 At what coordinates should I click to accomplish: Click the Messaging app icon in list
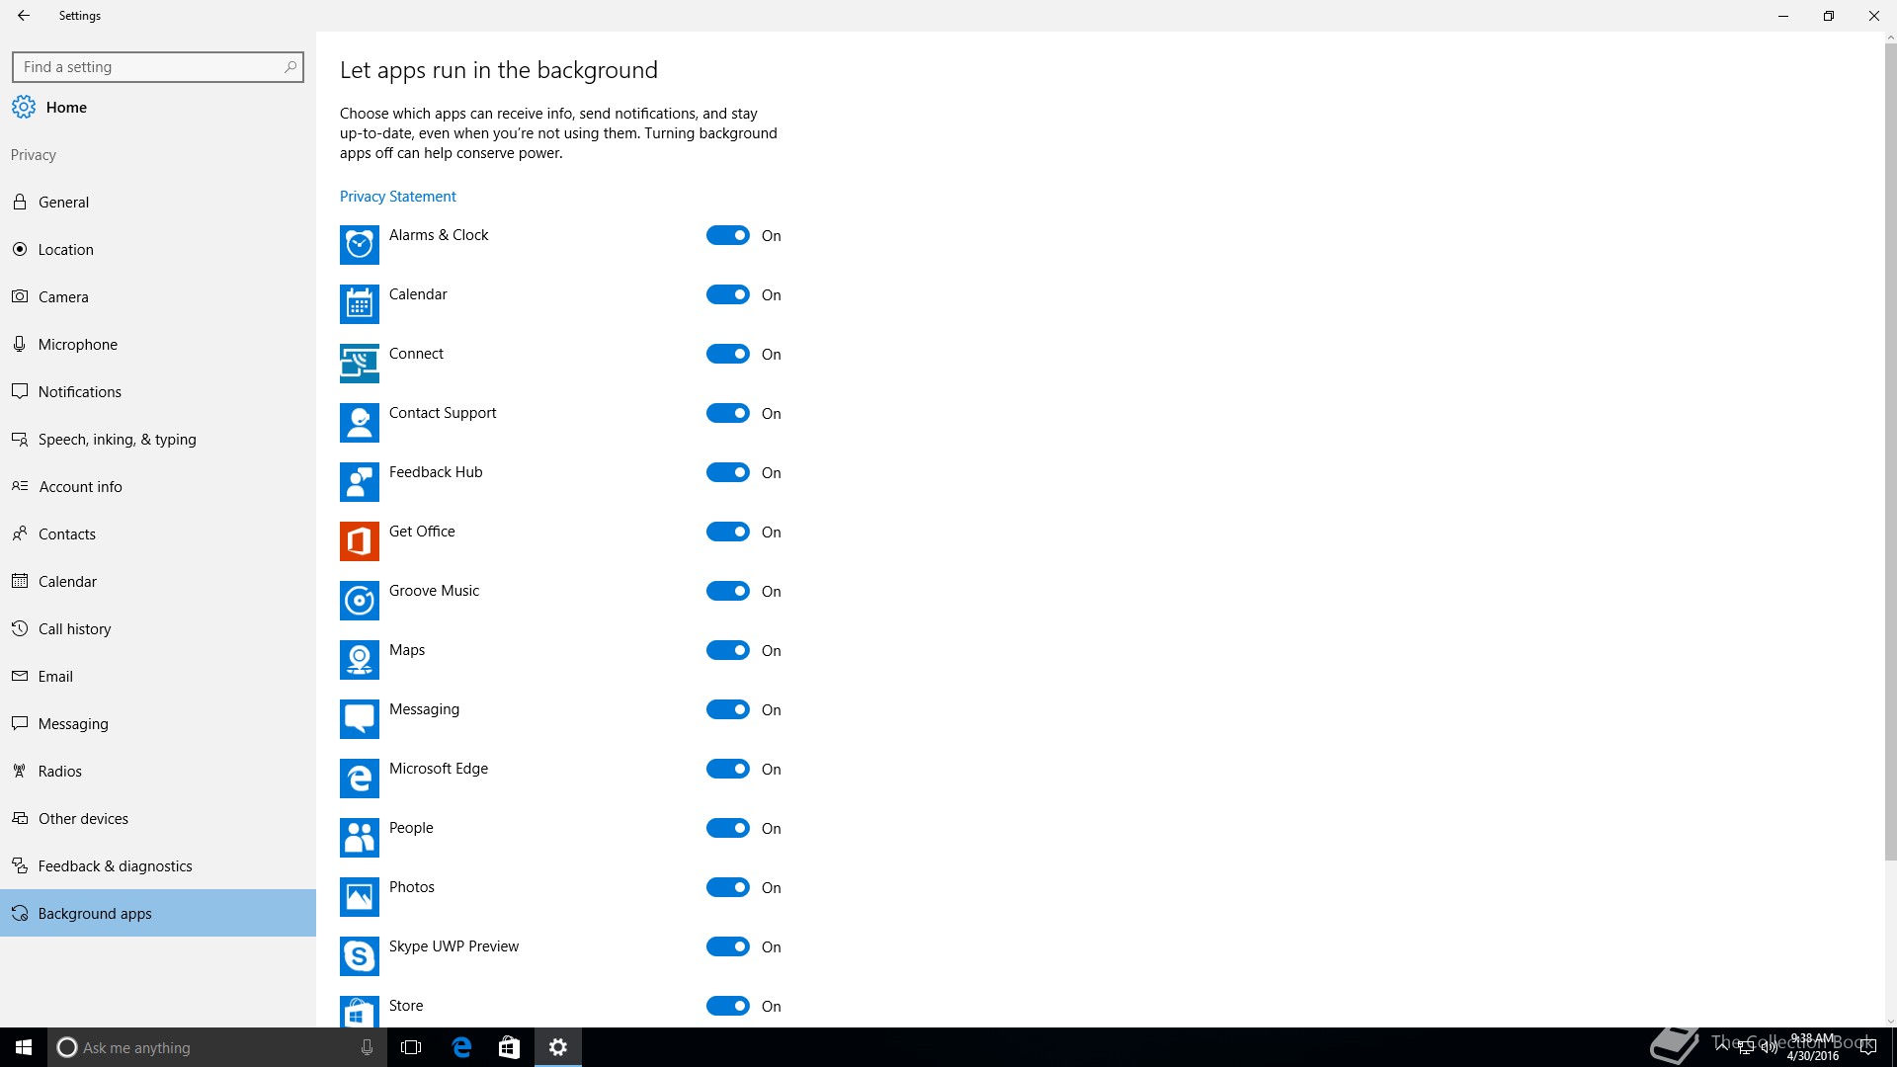[x=360, y=719]
